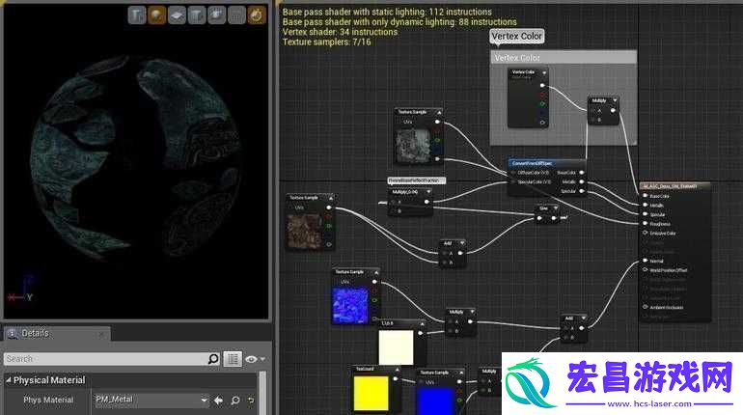
Task: Collapse the Physical Material section
Action: pos(8,380)
